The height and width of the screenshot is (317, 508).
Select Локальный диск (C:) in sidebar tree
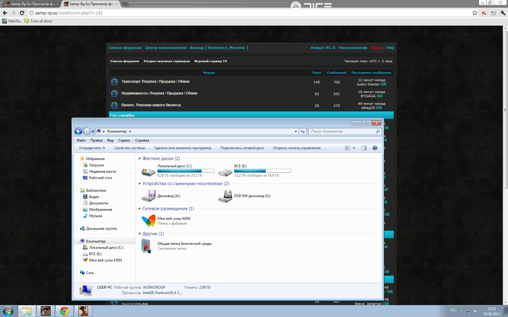click(106, 248)
